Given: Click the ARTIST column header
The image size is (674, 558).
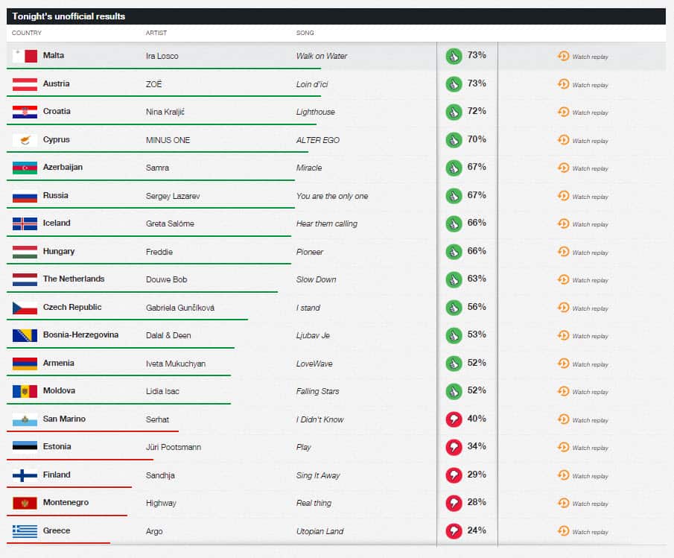Looking at the screenshot, I should [156, 33].
